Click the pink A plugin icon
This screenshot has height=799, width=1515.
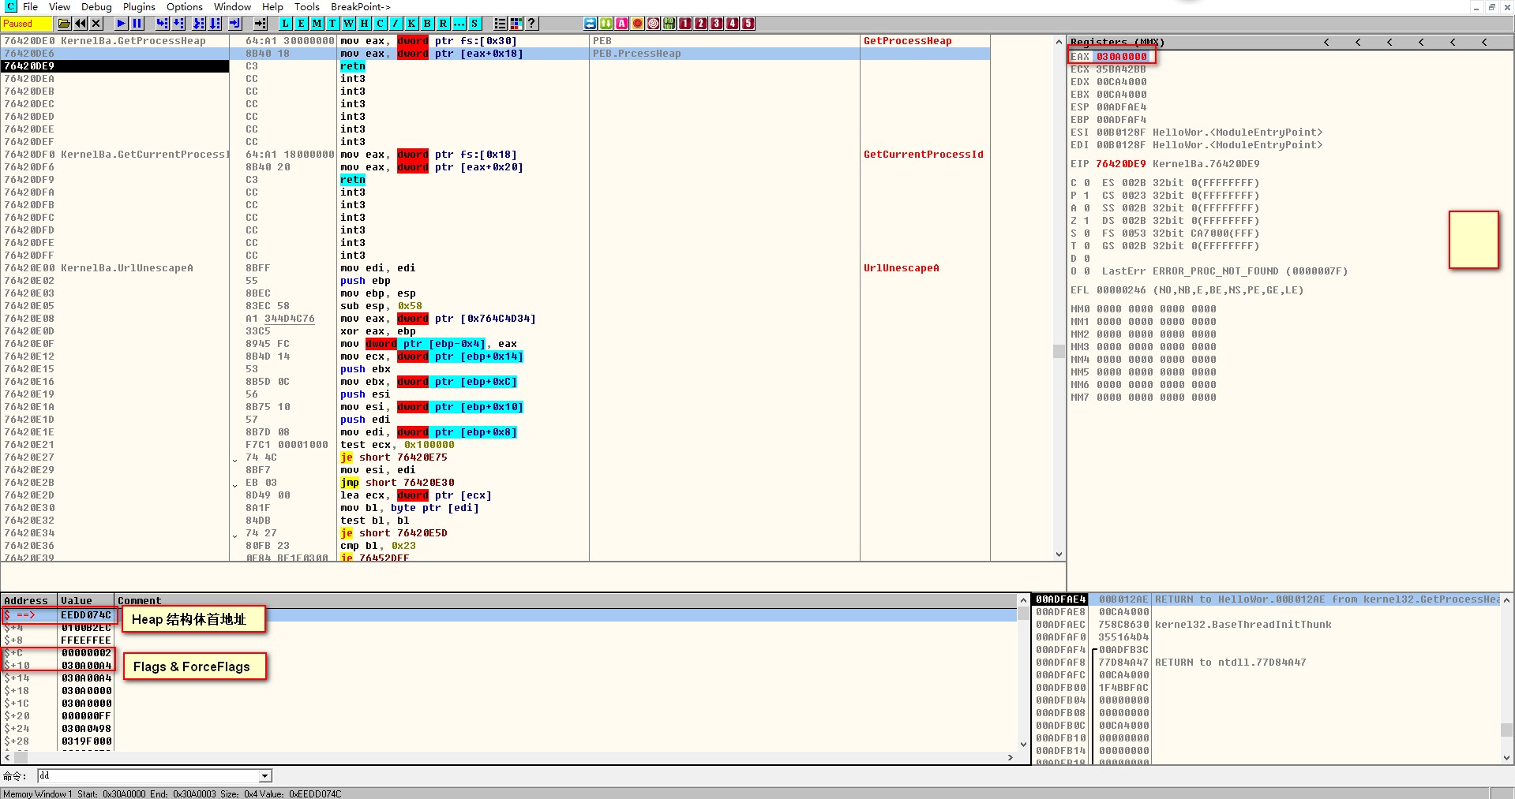pos(622,24)
